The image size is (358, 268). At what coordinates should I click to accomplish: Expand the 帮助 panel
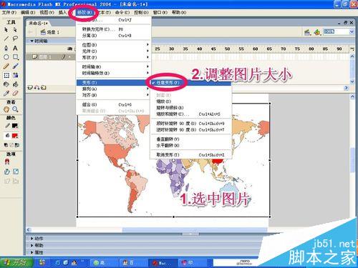32,245
